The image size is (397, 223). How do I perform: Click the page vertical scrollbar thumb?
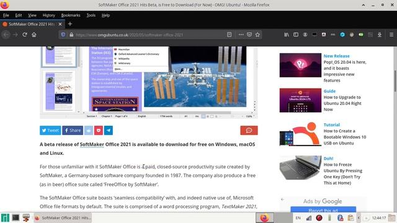tap(395, 81)
